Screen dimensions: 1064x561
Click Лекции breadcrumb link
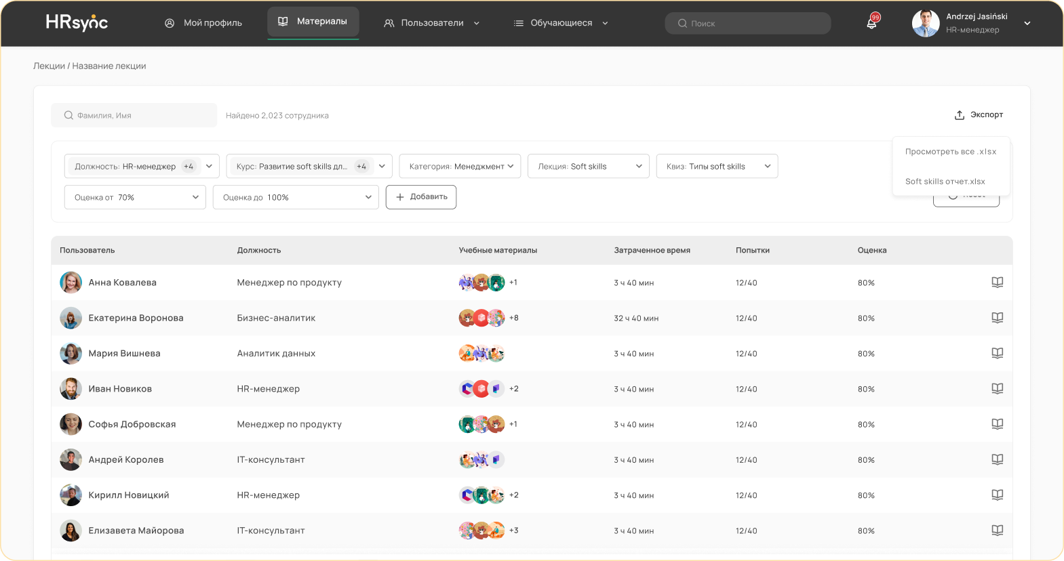pos(50,66)
